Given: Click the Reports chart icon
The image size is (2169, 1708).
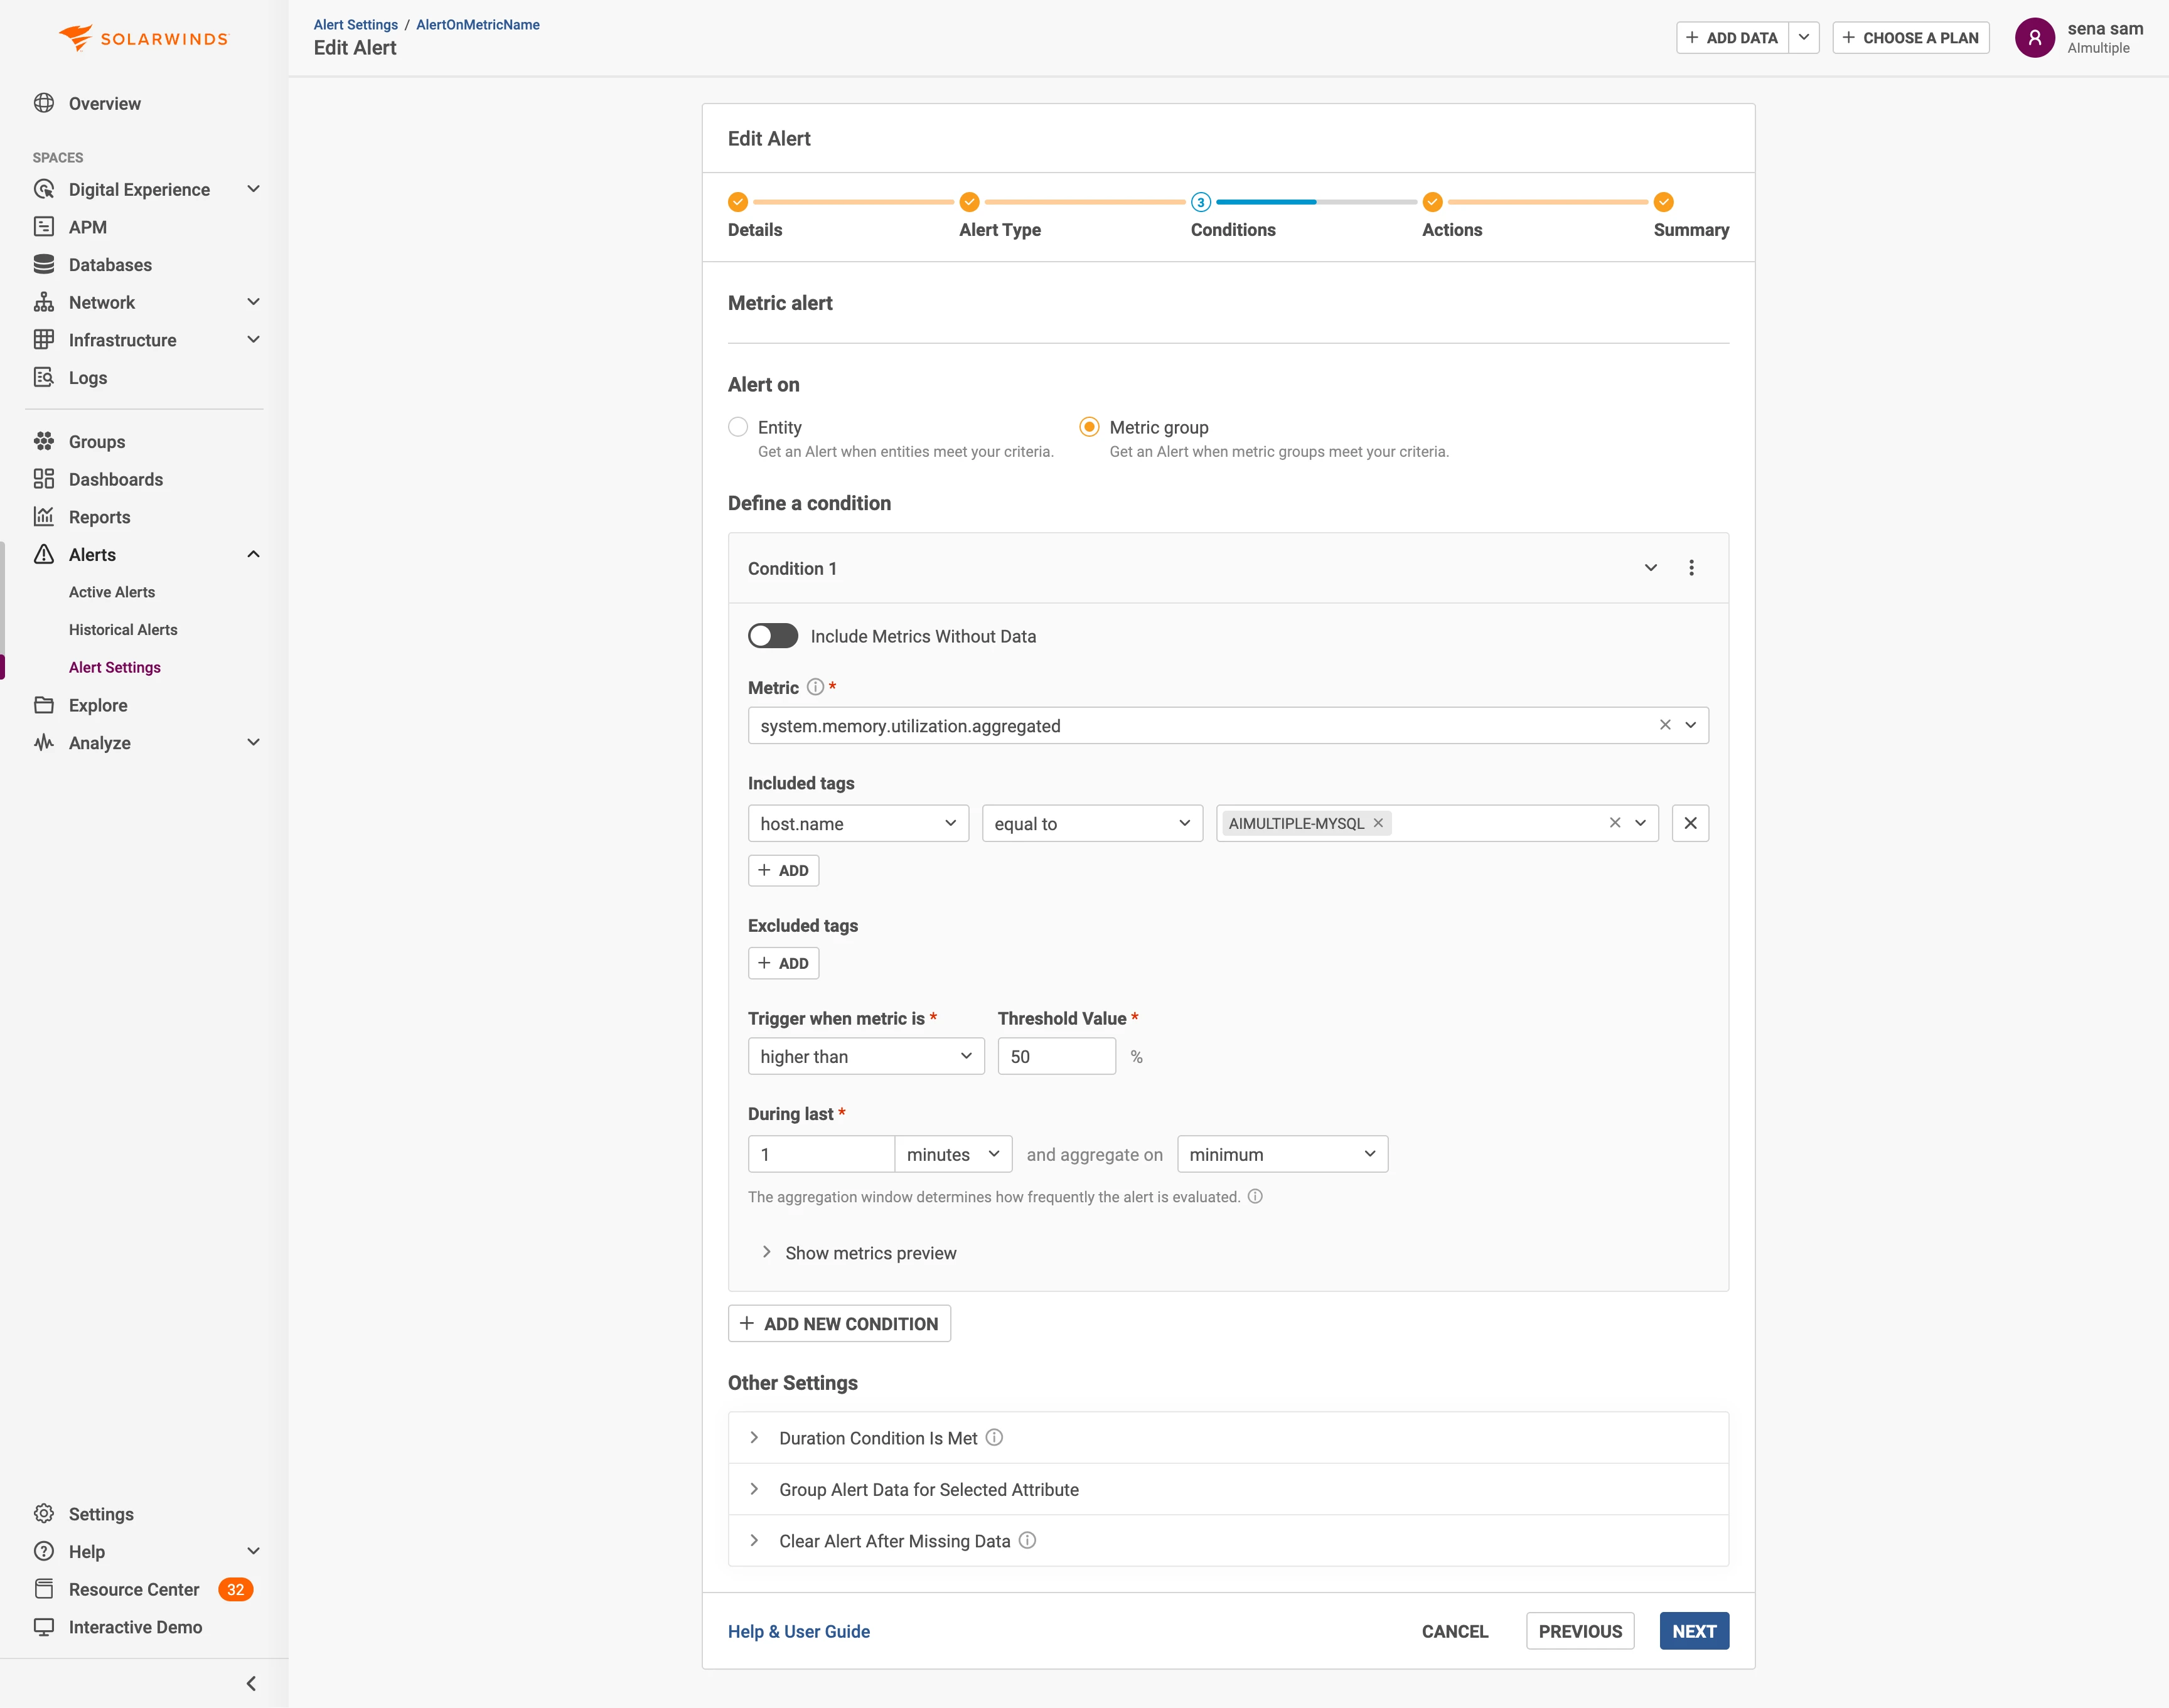Looking at the screenshot, I should (44, 516).
